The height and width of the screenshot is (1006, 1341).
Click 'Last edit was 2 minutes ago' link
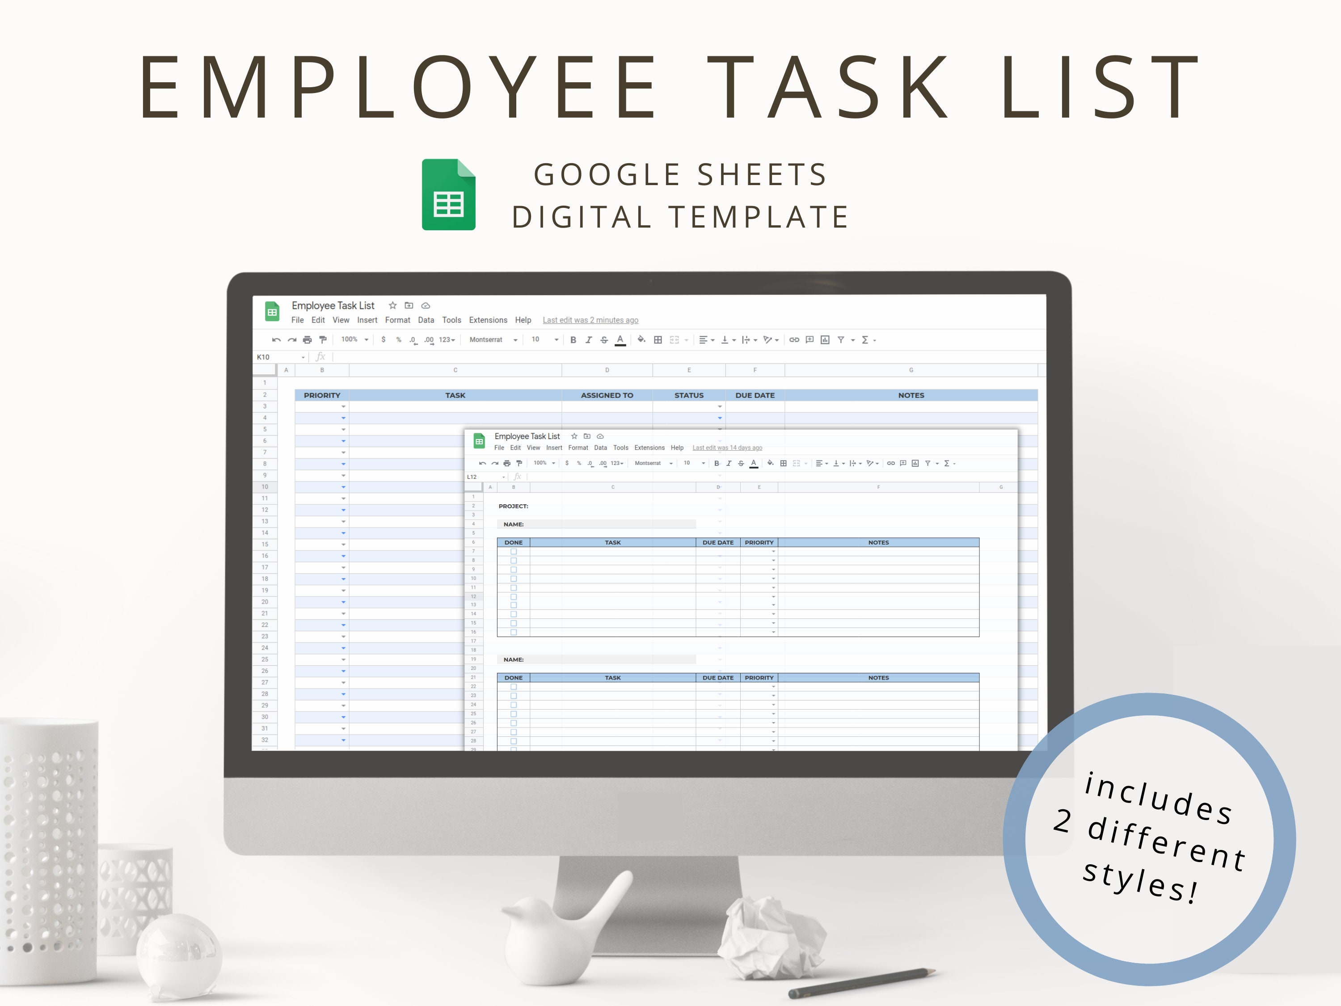pyautogui.click(x=590, y=320)
